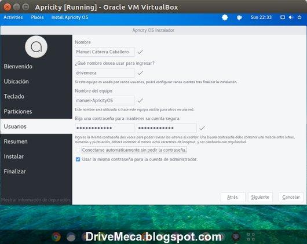Click the screen display icon in top bar

pyautogui.click(x=282, y=17)
